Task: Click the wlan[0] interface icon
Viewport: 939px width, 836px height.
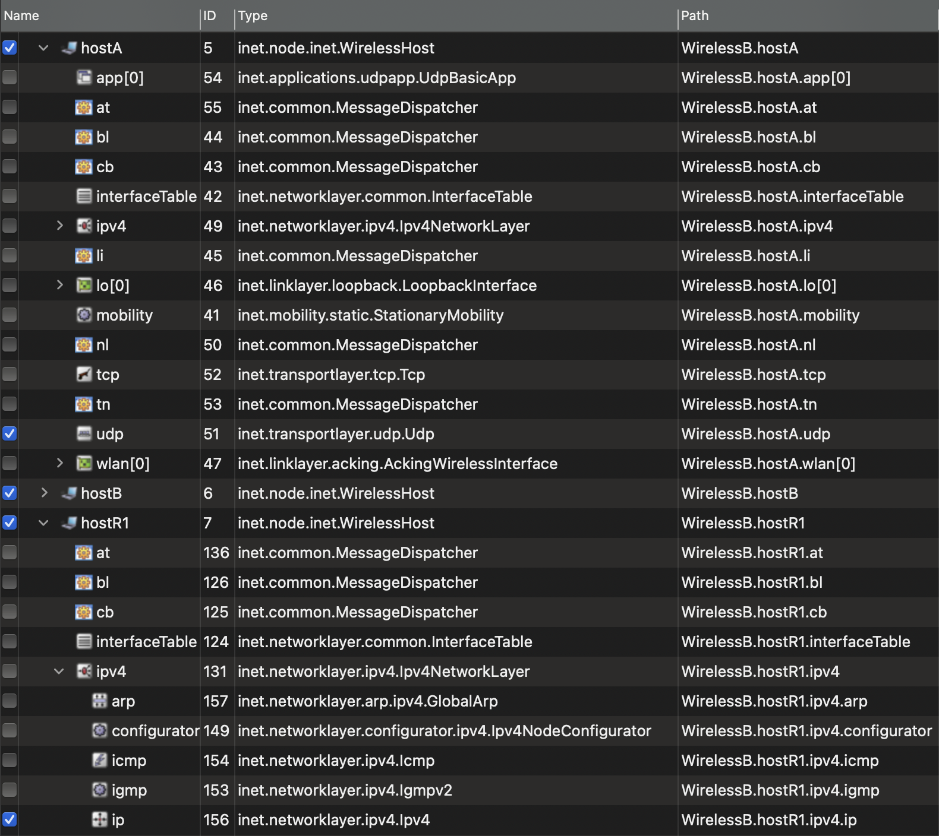Action: point(84,464)
